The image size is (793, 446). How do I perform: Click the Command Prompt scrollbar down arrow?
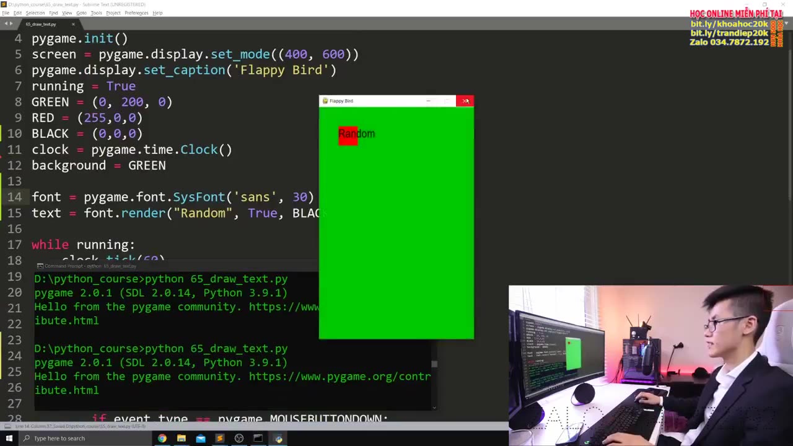(x=434, y=407)
